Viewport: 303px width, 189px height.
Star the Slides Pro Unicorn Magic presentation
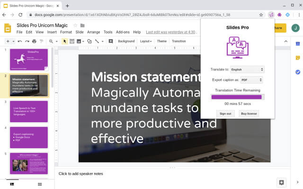(75, 25)
